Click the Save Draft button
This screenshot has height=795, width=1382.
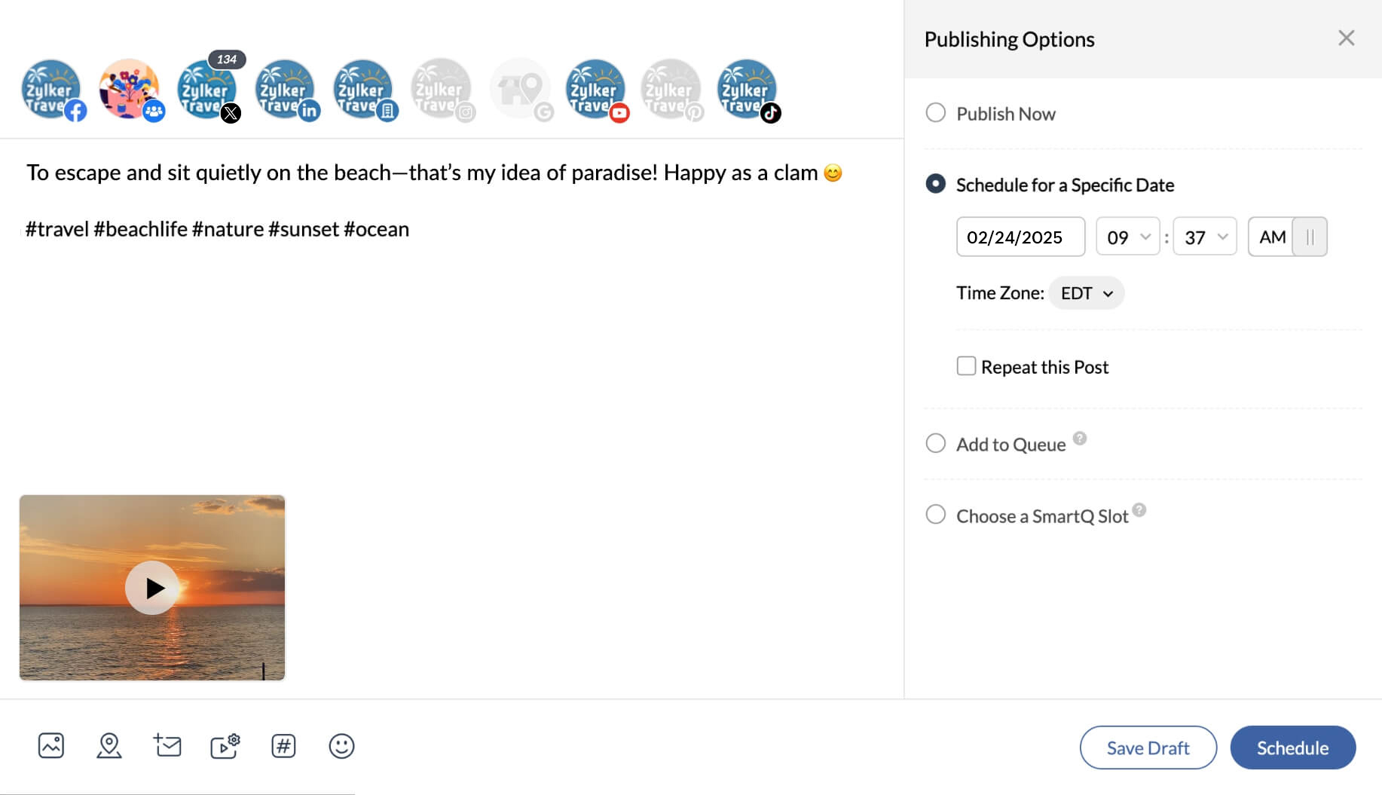click(1148, 748)
